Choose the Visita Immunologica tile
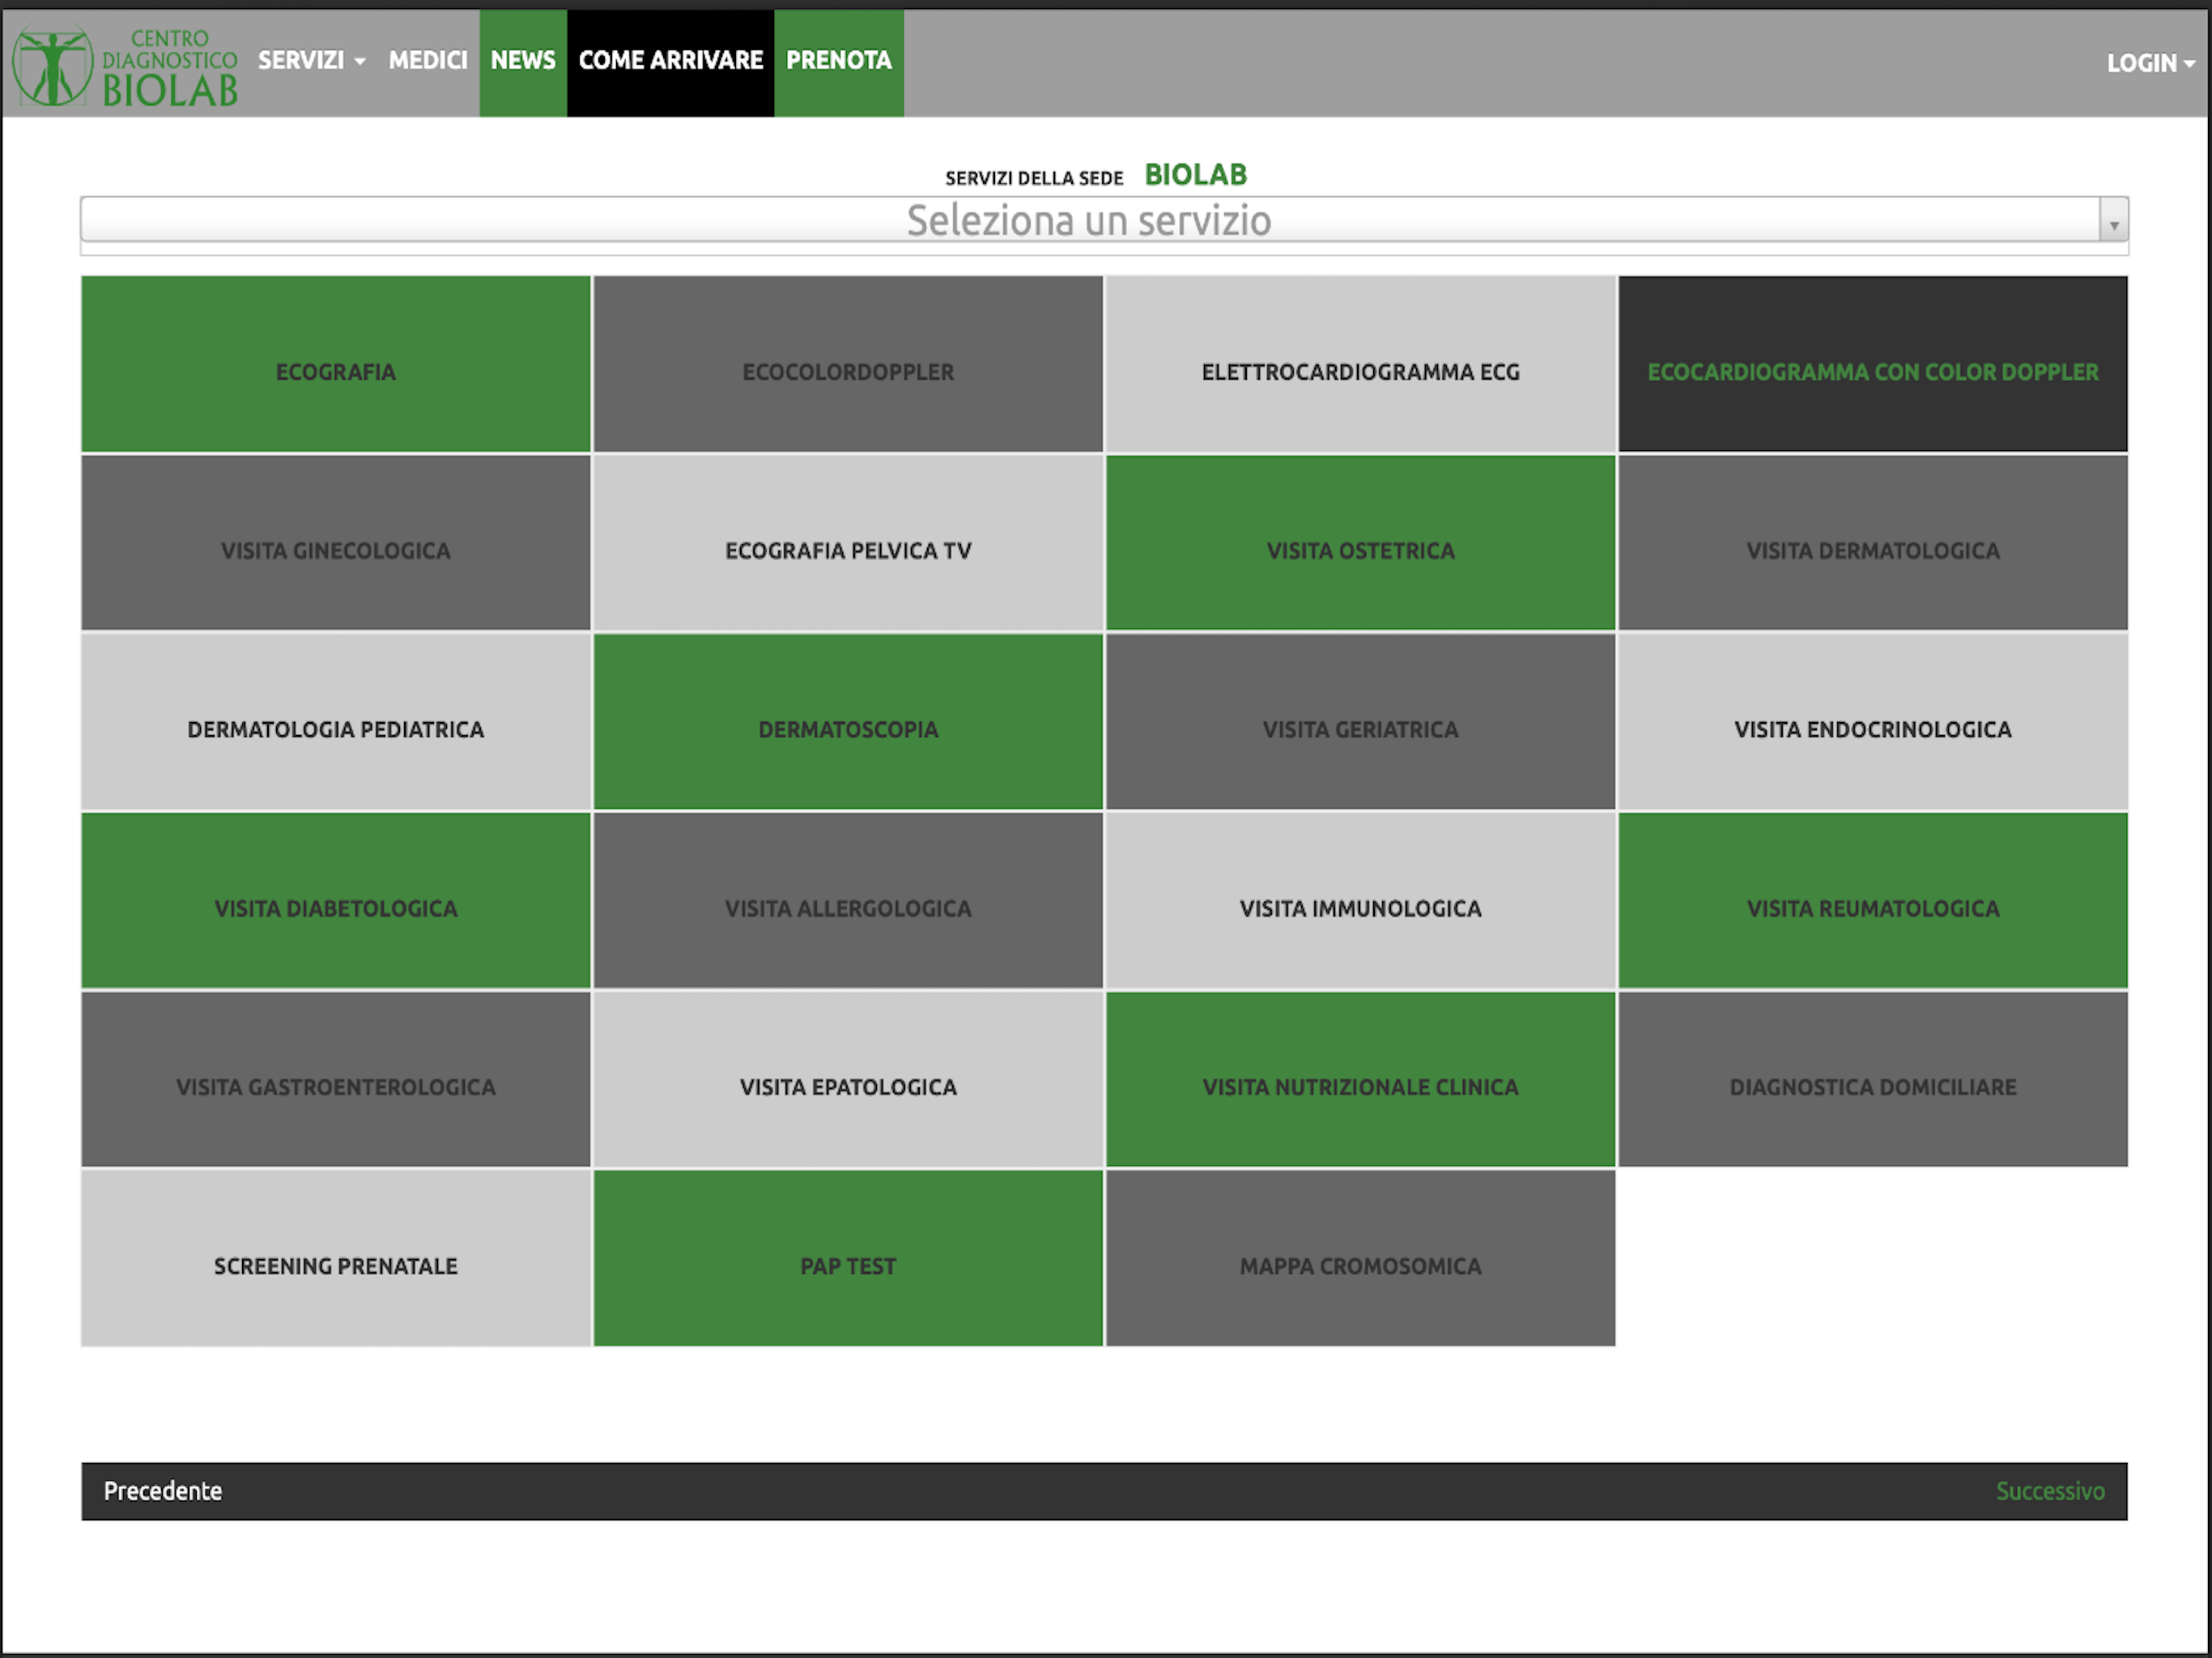Viewport: 2212px width, 1658px height. click(1360, 901)
